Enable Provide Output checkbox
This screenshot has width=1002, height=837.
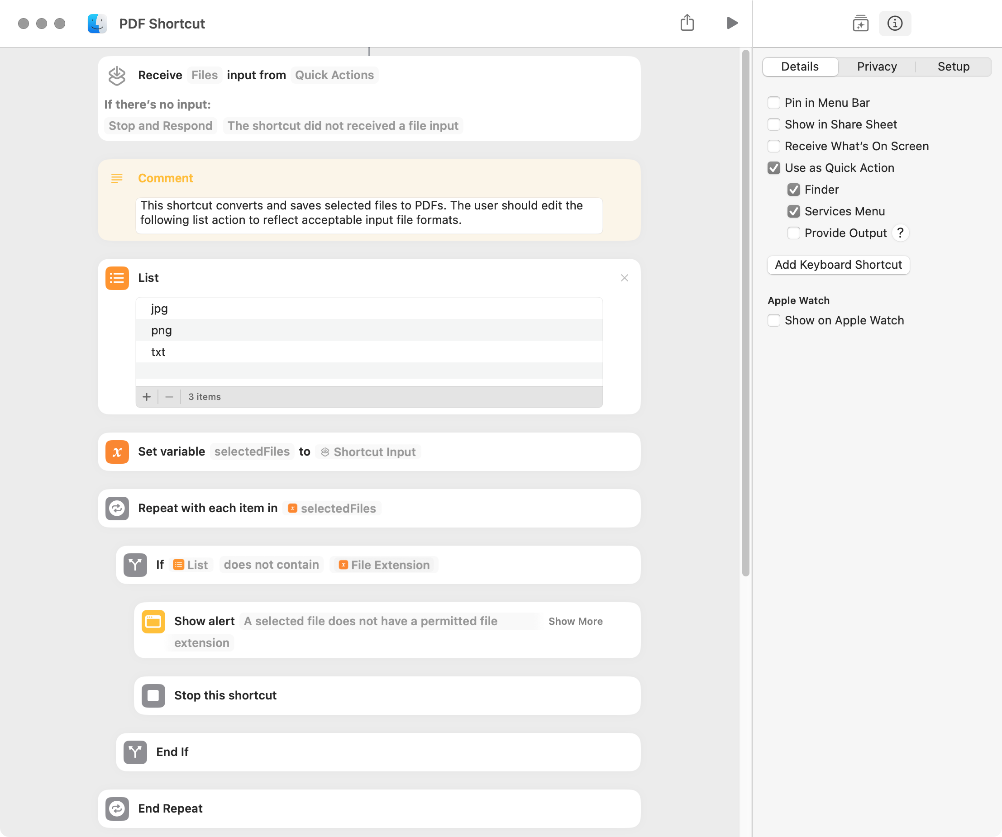click(793, 233)
